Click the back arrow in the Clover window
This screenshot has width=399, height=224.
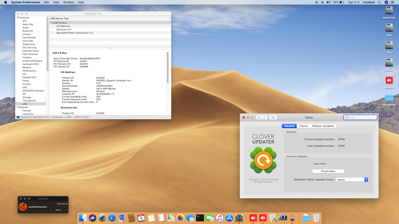pyautogui.click(x=259, y=117)
